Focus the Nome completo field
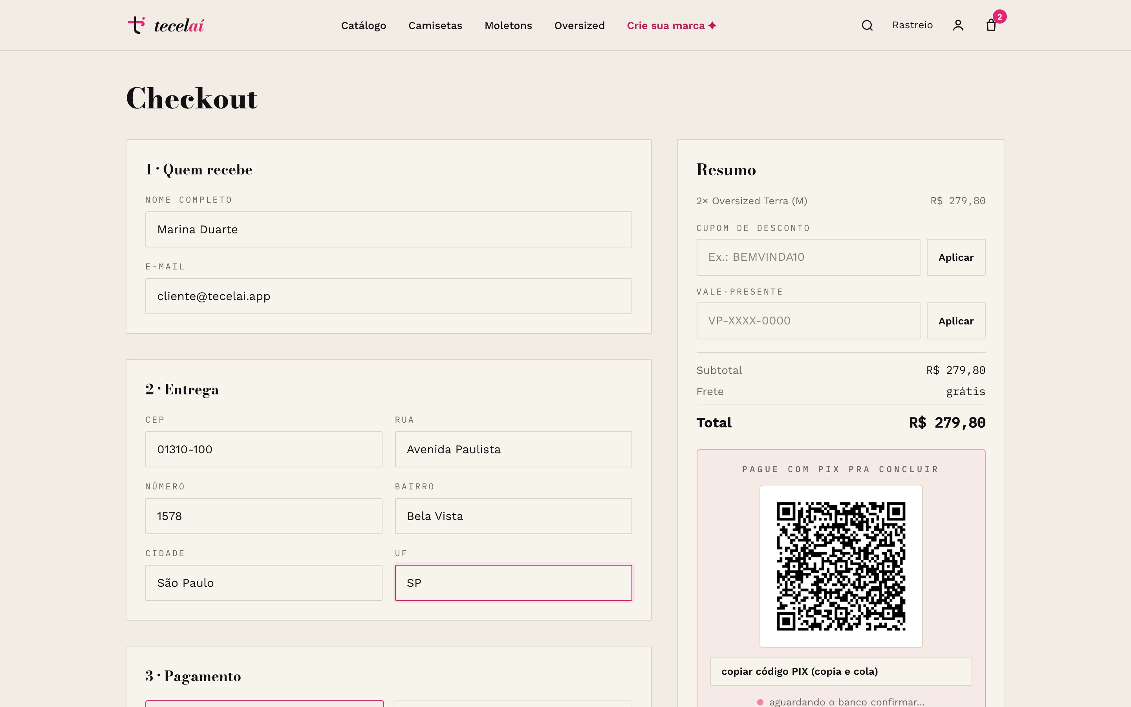Viewport: 1131px width, 707px height. 388,230
